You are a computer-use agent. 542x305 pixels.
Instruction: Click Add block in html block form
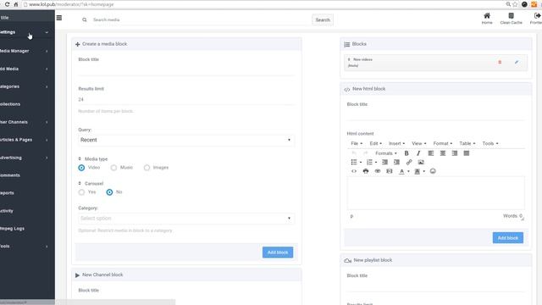[x=508, y=238]
